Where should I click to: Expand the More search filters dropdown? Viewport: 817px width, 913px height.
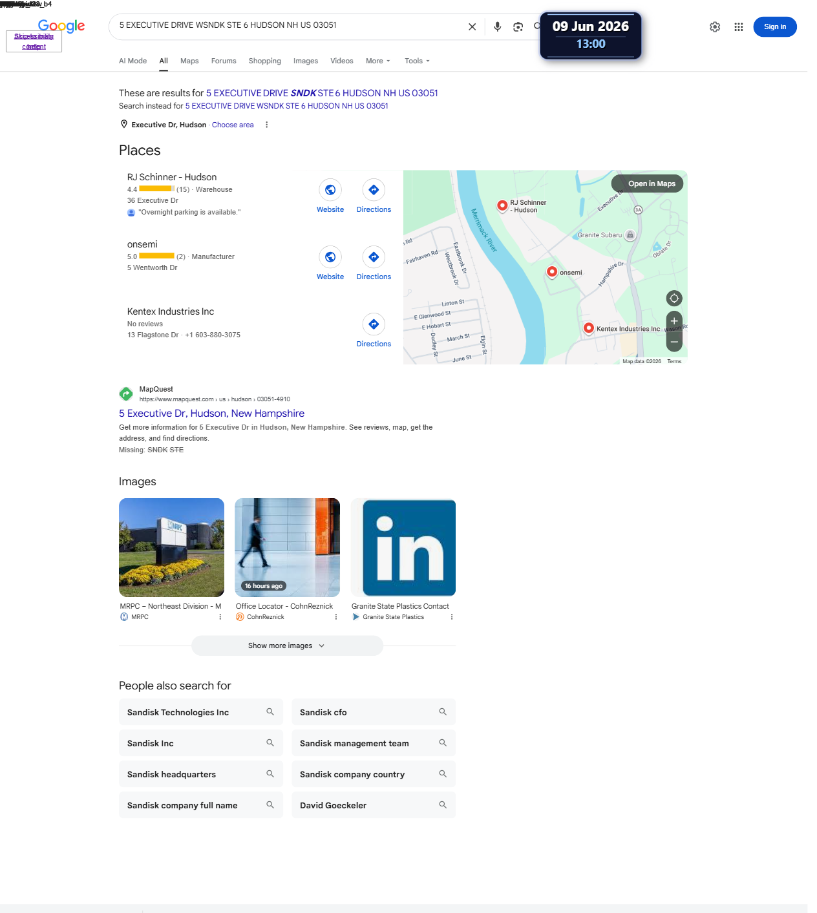pos(378,61)
